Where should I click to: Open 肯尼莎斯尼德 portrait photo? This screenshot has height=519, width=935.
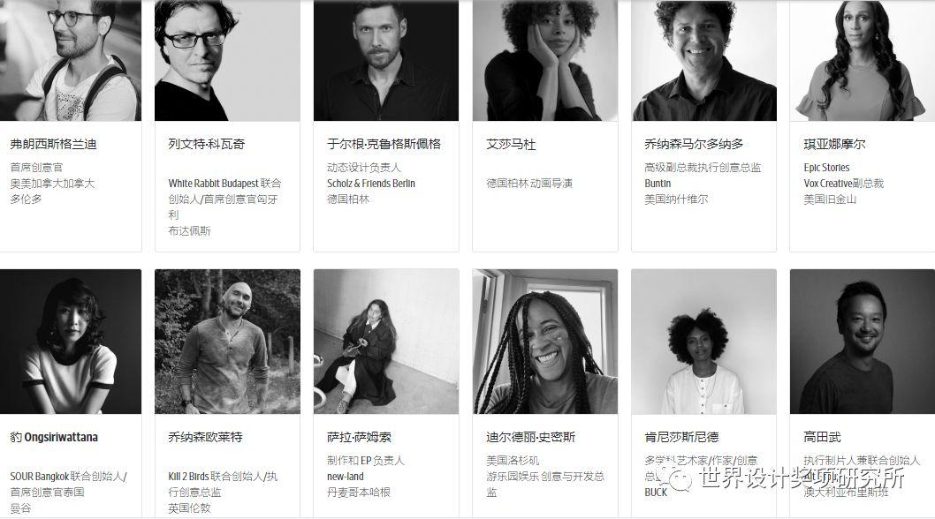pyautogui.click(x=703, y=342)
